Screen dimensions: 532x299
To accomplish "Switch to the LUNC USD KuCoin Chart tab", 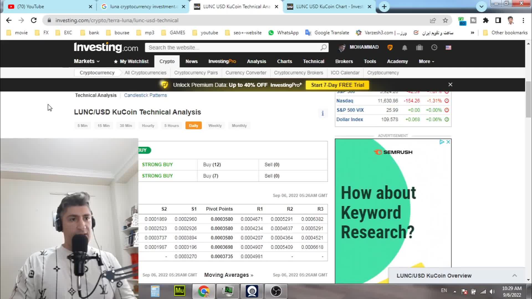I will tap(329, 7).
